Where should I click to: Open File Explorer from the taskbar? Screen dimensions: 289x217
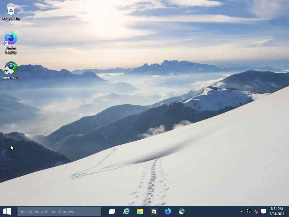140,211
